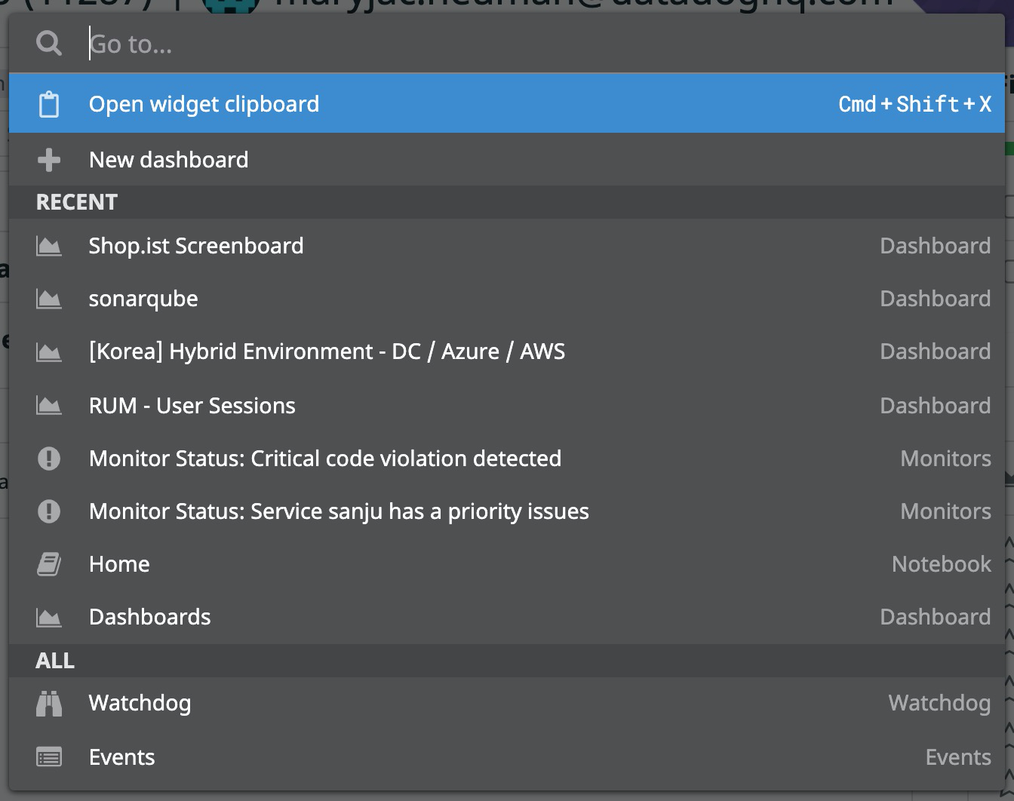Open the Korea Hybrid Environment dashboard
The height and width of the screenshot is (801, 1014).
(327, 351)
